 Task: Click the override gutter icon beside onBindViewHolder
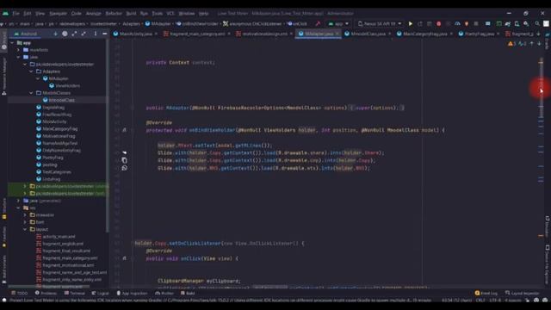[124, 130]
